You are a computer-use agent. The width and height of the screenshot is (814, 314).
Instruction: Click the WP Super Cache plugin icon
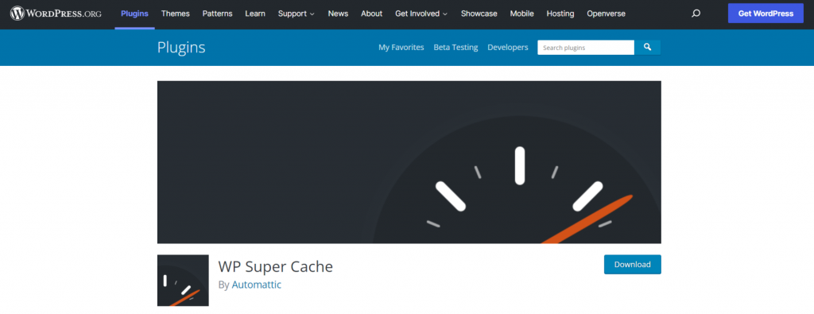tap(183, 281)
